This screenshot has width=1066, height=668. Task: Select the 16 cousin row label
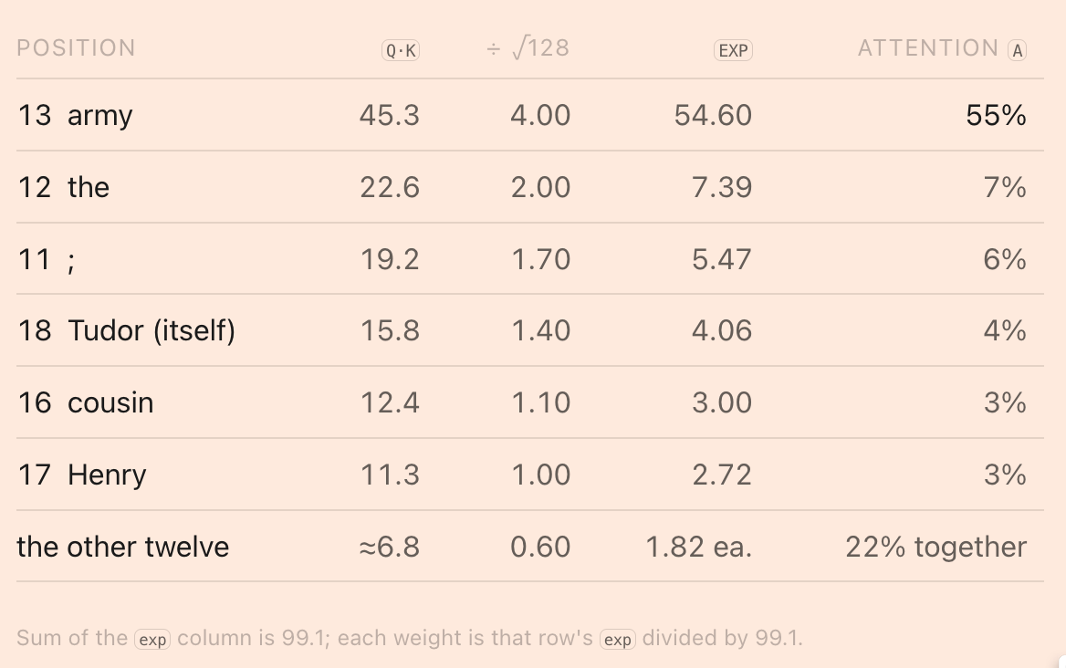click(86, 403)
